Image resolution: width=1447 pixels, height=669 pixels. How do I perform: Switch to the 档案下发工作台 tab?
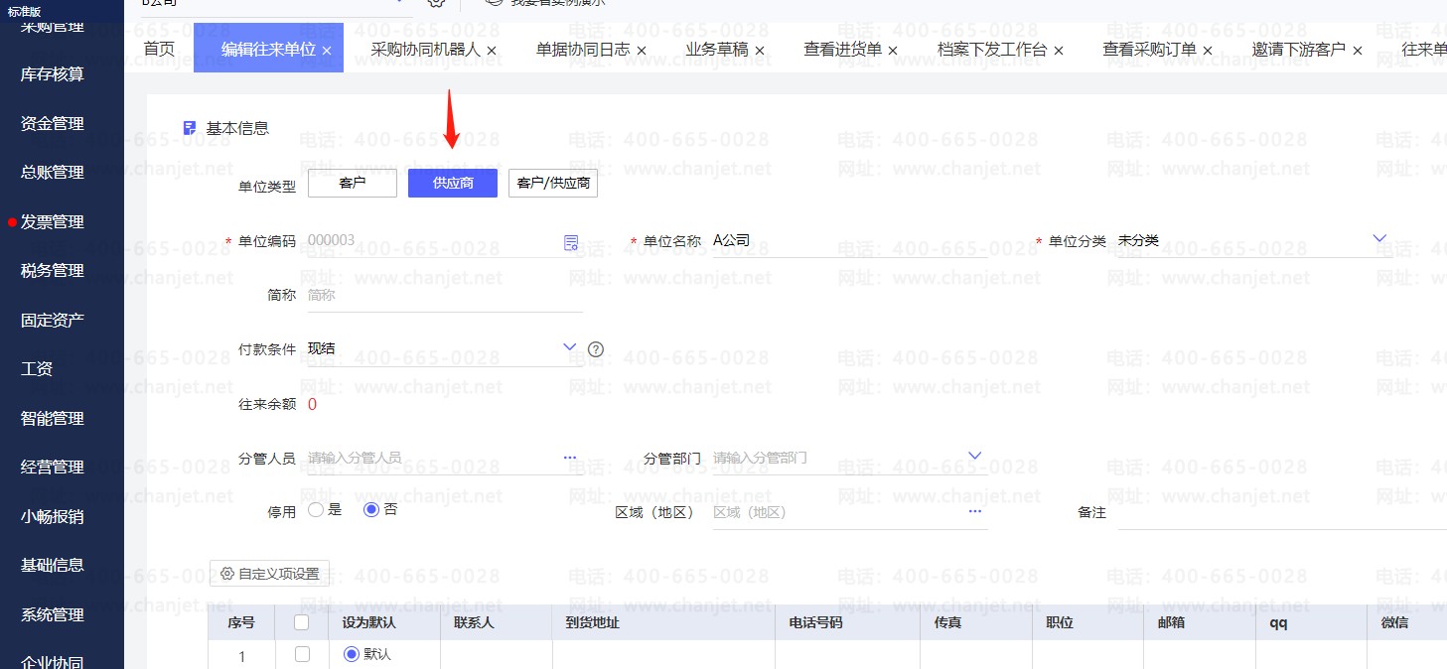point(992,49)
